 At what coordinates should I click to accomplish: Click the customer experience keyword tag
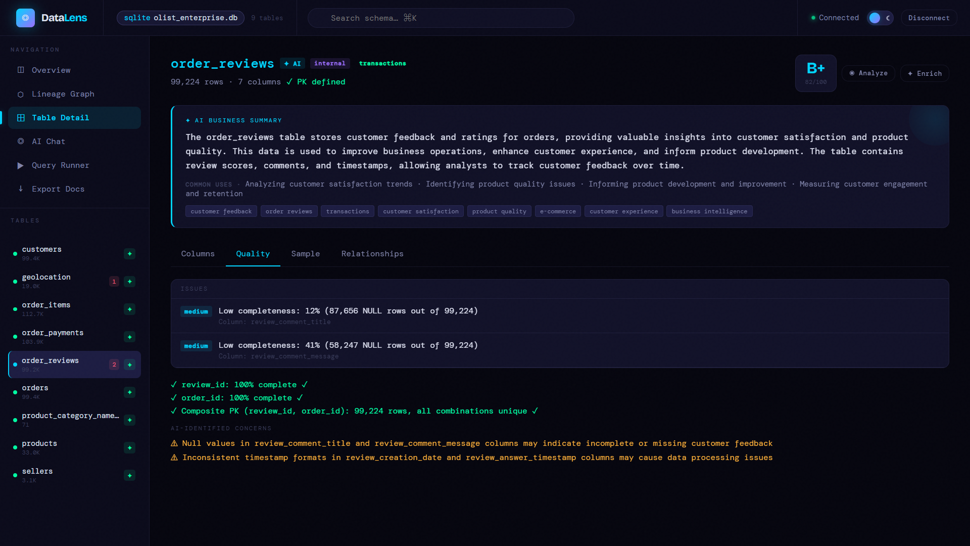coord(624,211)
